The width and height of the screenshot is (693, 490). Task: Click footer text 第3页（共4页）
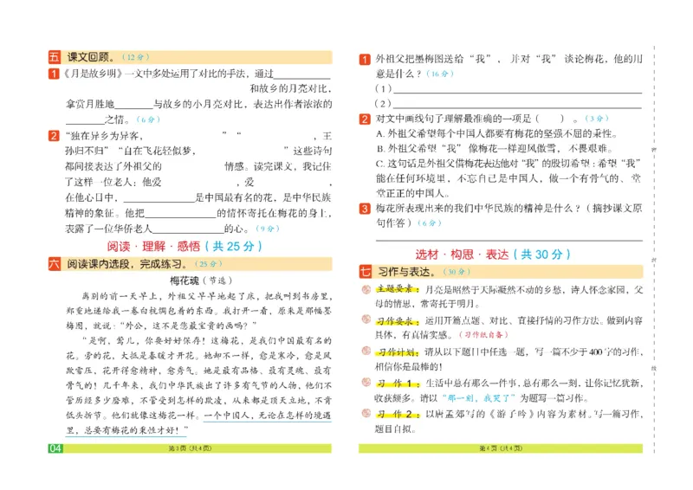pyautogui.click(x=190, y=448)
